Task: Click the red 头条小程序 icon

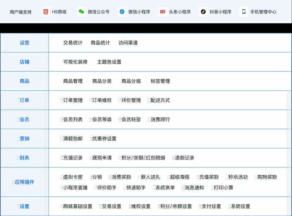Action: 162,12
